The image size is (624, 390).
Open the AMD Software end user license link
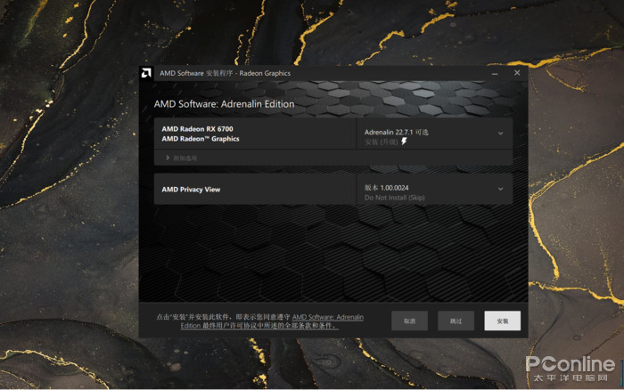(272, 321)
